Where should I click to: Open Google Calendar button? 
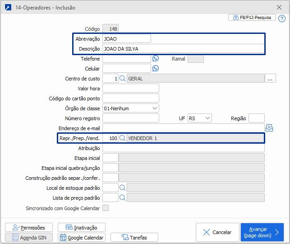pos(82,237)
